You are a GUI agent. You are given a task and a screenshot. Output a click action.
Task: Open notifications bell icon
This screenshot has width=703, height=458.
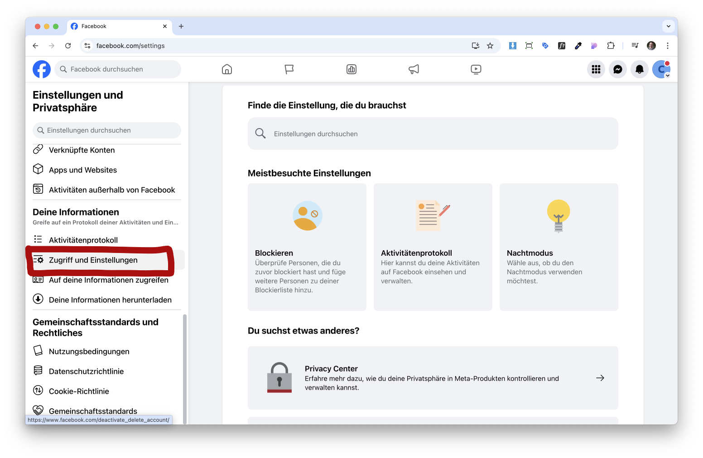(x=639, y=69)
